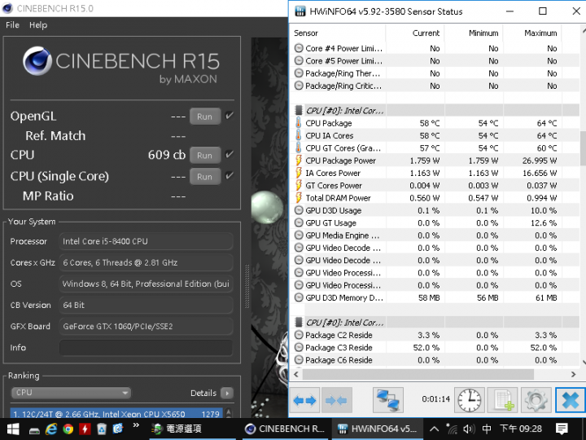The image size is (586, 440).
Task: Click the IA Cores Power lightning icon
Action: [x=298, y=173]
